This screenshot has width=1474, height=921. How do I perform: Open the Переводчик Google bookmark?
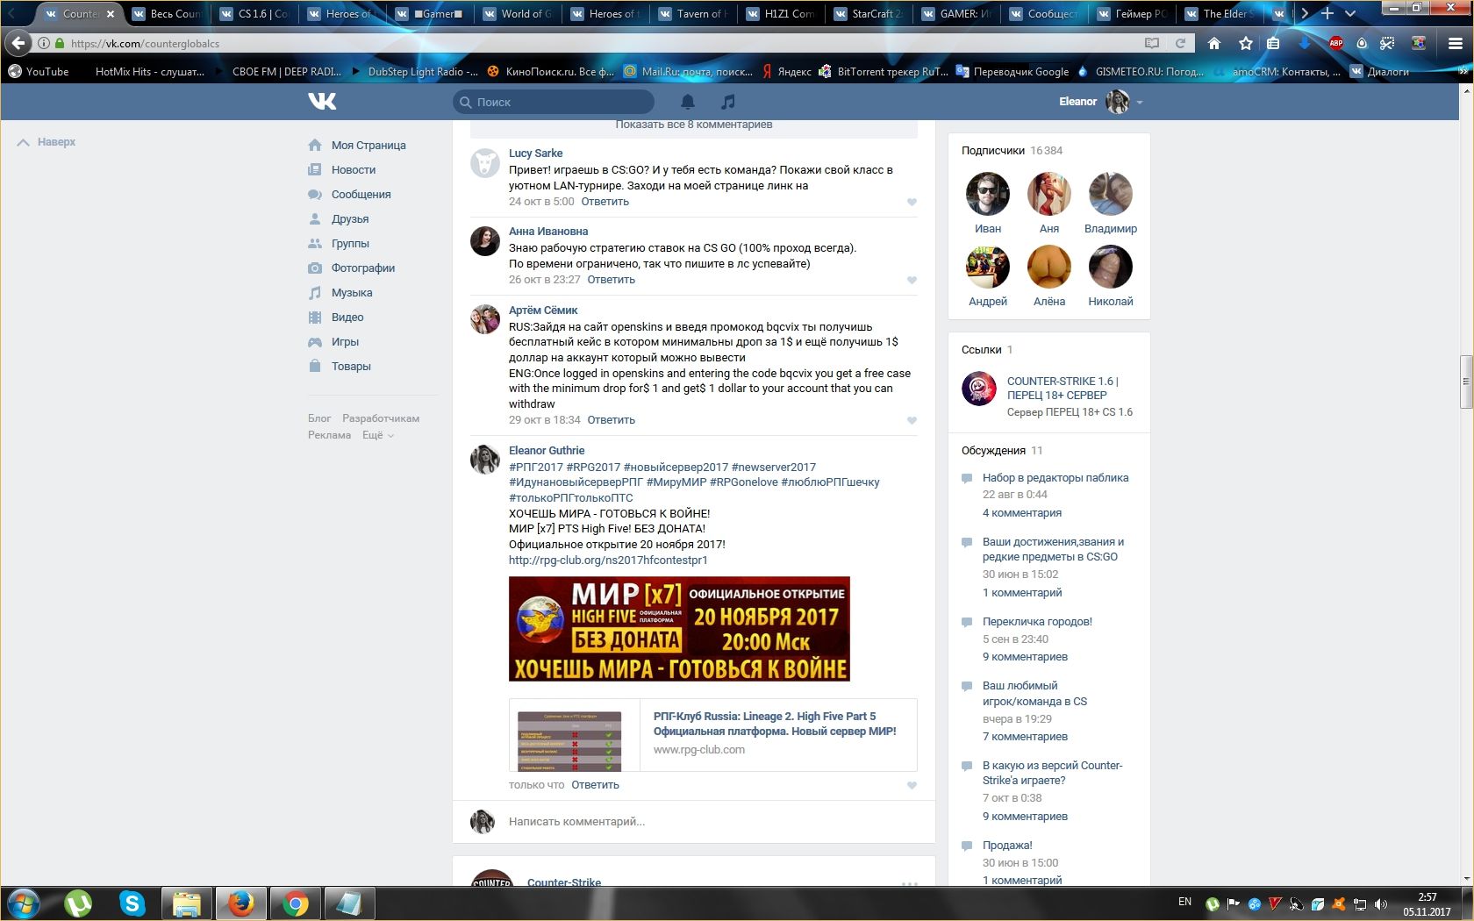pos(1012,72)
